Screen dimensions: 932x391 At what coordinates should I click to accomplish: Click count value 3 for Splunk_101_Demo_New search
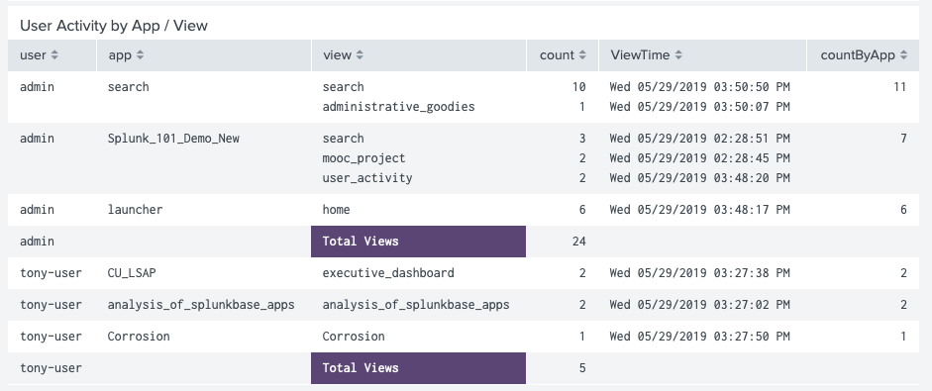582,139
